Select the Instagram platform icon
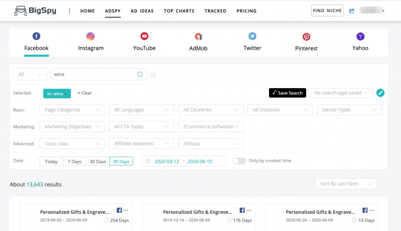Viewport: 401px width, 231px height. click(x=90, y=36)
